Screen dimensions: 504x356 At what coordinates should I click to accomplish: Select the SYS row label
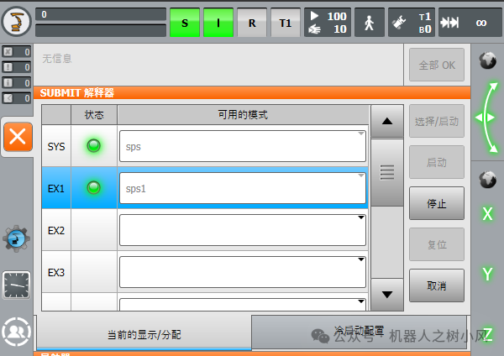(x=56, y=146)
